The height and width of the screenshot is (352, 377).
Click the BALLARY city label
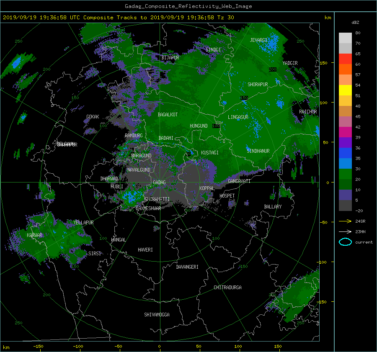click(x=273, y=207)
